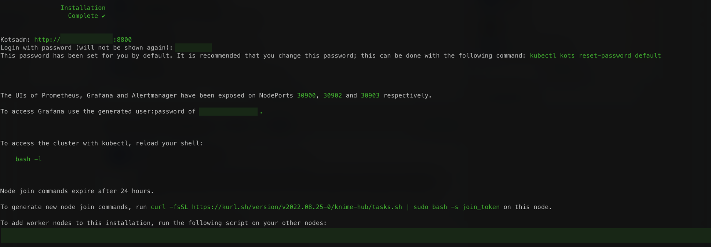
Task: Click the redacted Kotsadm login password block
Action: point(193,48)
